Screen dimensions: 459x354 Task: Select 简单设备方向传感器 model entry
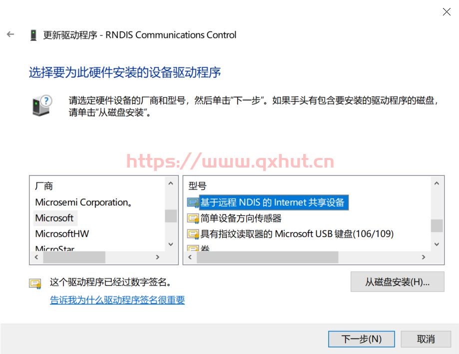coord(241,218)
